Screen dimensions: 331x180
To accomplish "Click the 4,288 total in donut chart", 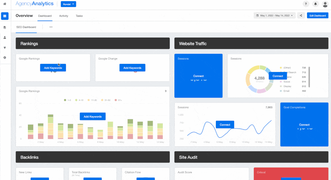I will 259,78.
